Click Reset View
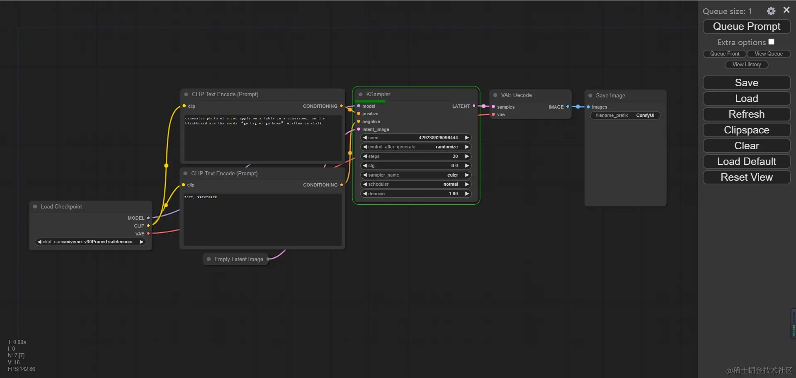The image size is (796, 378). (747, 177)
